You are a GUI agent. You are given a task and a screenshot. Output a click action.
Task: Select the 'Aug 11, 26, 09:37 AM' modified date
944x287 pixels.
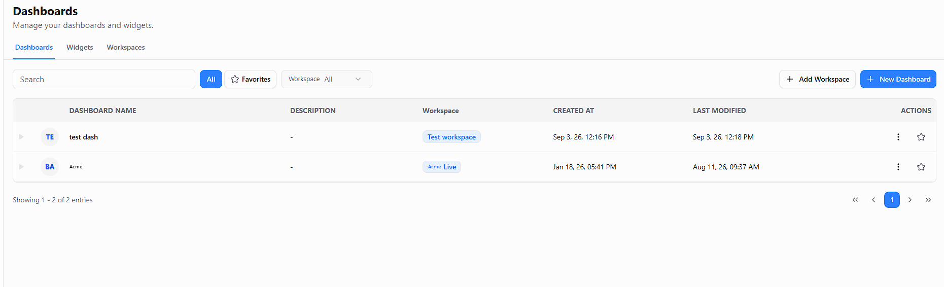tap(726, 167)
